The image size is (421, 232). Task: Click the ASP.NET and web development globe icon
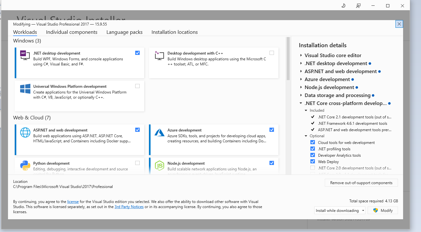(25, 132)
